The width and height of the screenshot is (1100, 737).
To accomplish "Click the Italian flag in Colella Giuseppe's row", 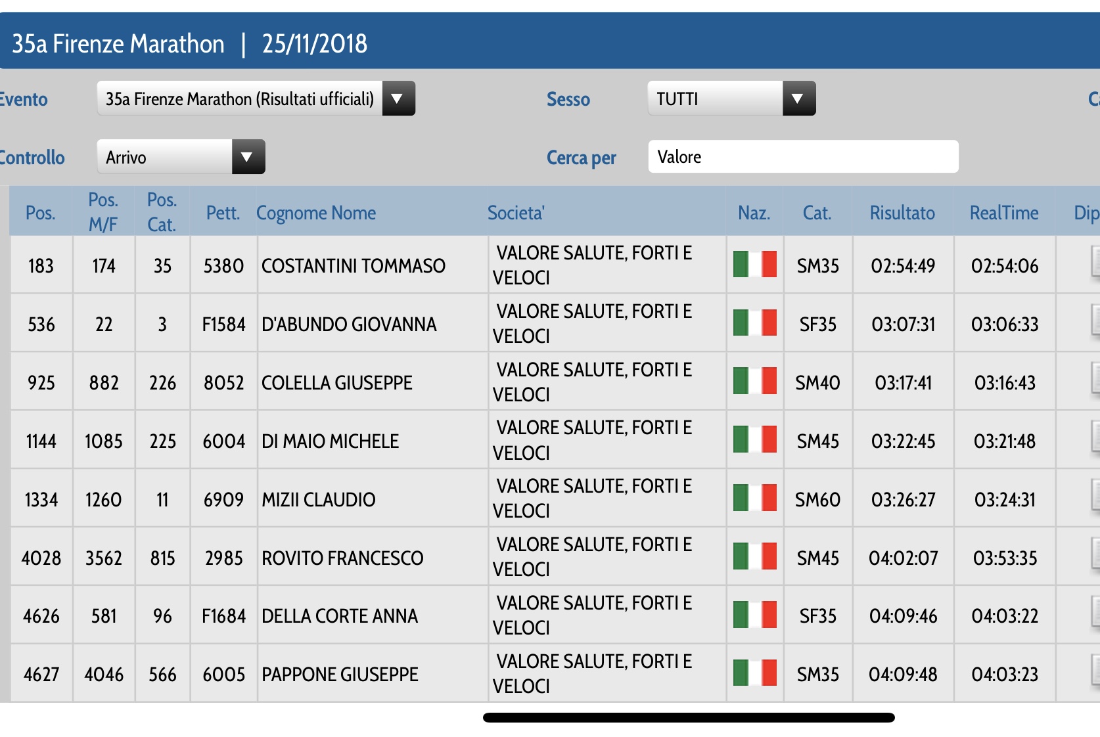I will click(x=754, y=382).
